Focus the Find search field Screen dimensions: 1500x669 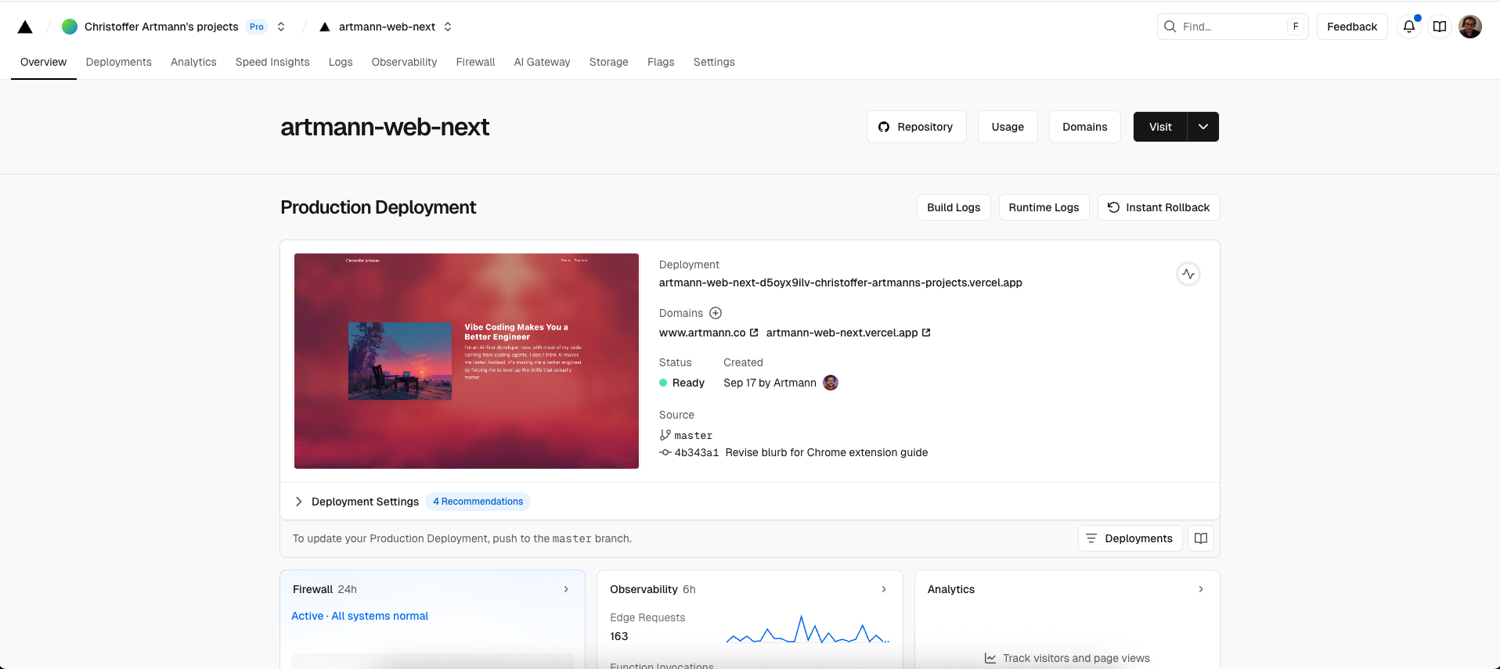click(1232, 27)
